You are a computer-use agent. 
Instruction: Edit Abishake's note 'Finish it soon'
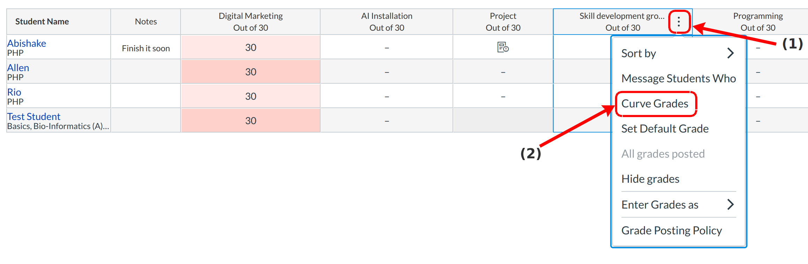[146, 48]
